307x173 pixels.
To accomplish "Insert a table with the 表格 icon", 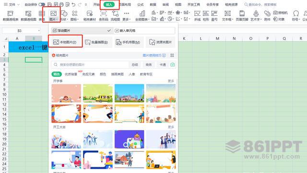I will pyautogui.click(x=42, y=13).
